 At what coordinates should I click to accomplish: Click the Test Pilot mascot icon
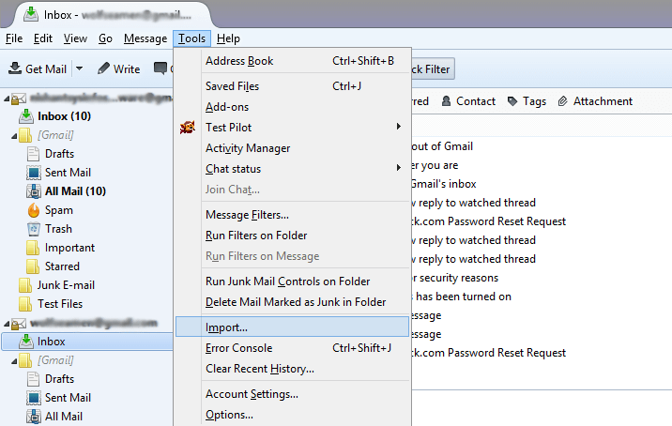(x=188, y=127)
